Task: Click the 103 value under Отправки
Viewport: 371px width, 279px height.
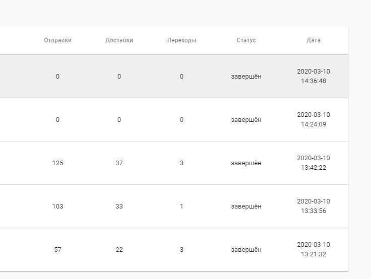Action: (57, 206)
